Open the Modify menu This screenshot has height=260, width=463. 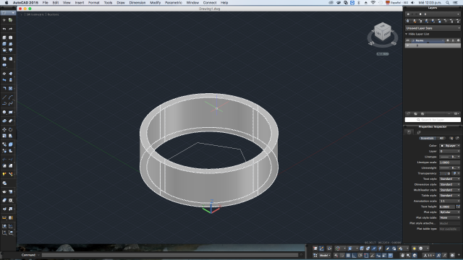pyautogui.click(x=155, y=3)
